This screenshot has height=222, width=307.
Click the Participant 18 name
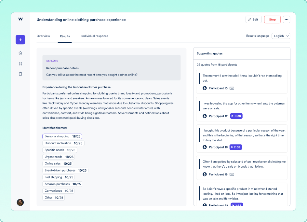pyautogui.click(x=218, y=147)
